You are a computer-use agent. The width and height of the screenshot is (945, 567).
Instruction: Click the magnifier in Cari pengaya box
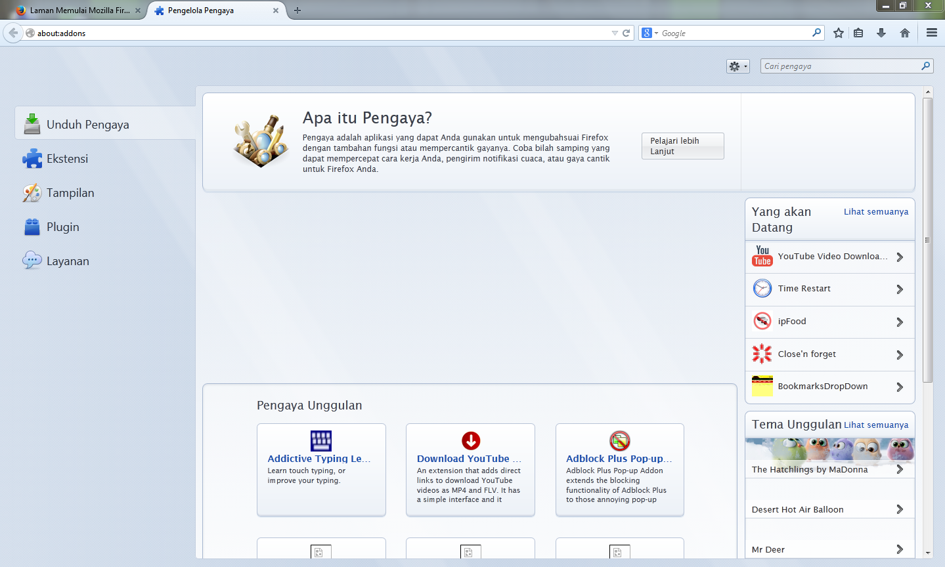point(925,66)
